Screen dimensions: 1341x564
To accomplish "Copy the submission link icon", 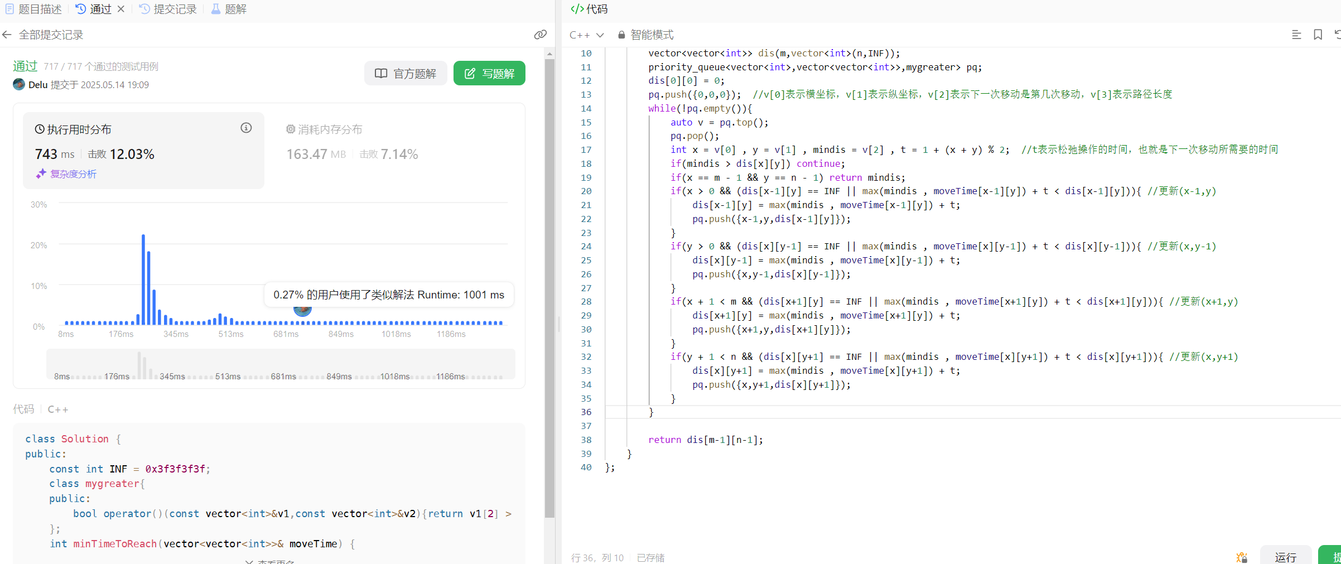I will click(540, 35).
